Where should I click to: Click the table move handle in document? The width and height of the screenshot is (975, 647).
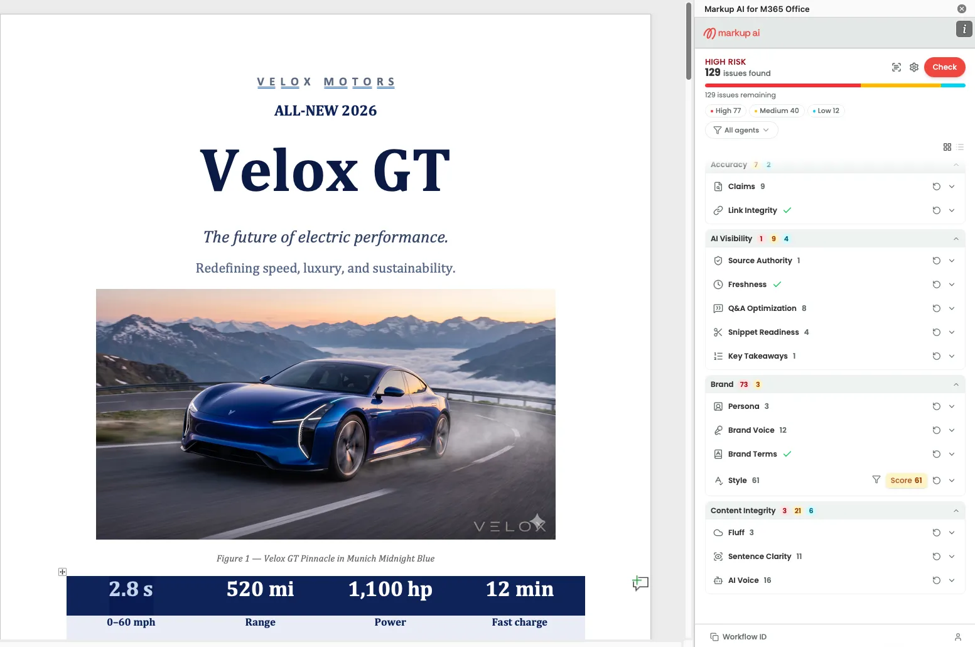coord(62,572)
